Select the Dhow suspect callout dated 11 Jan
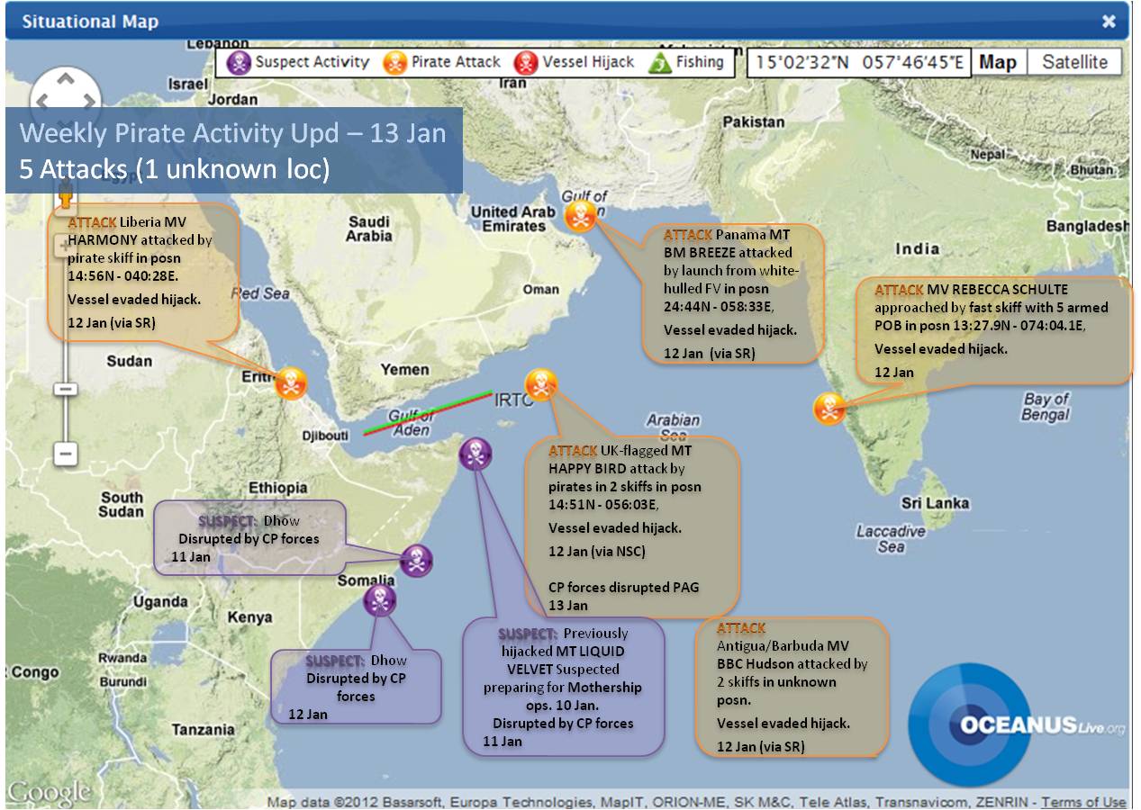The width and height of the screenshot is (1141, 810). pos(249,538)
